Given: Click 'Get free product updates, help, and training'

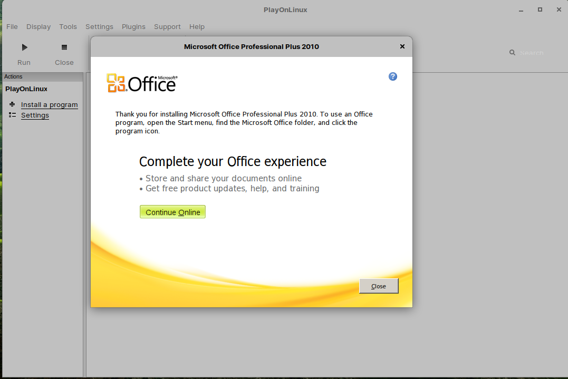Looking at the screenshot, I should [x=232, y=188].
